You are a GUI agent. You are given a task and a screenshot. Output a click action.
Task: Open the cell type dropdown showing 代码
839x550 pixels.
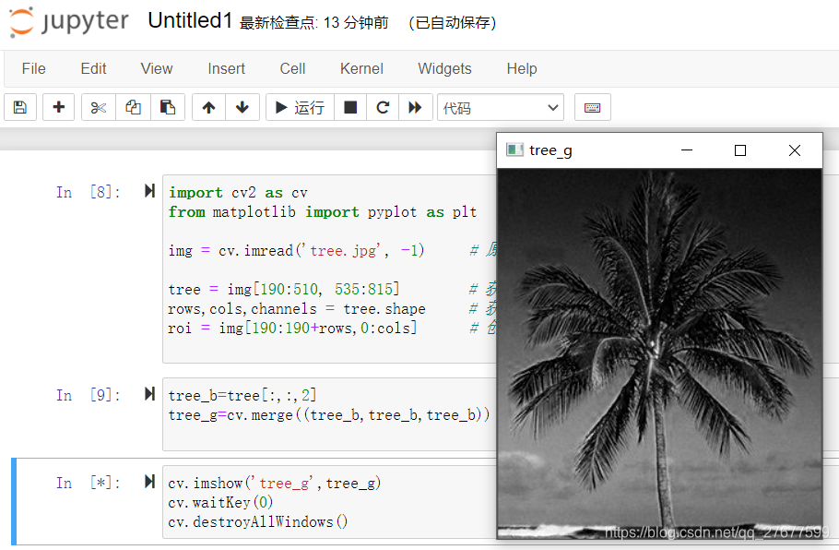[x=500, y=107]
